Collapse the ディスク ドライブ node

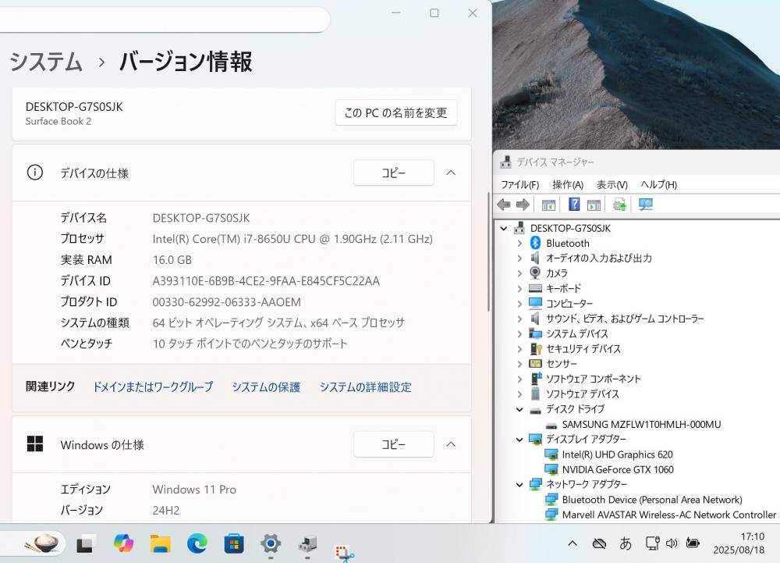pos(519,409)
